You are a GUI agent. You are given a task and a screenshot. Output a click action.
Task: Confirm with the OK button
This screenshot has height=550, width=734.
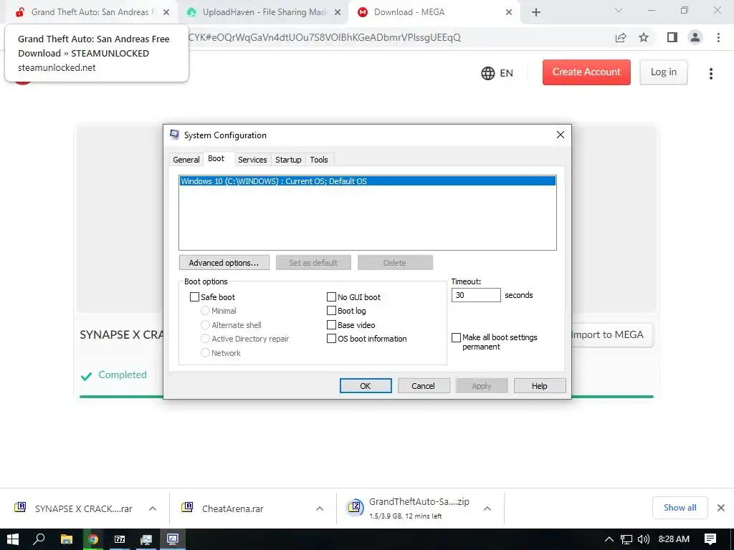click(x=365, y=386)
